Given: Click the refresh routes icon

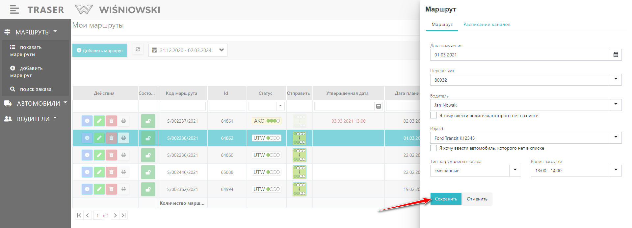Looking at the screenshot, I should tap(138, 50).
